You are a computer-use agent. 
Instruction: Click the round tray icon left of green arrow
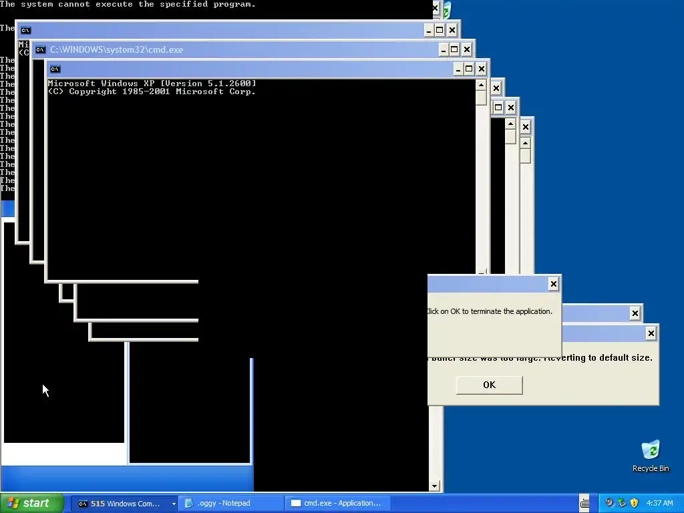tap(609, 503)
